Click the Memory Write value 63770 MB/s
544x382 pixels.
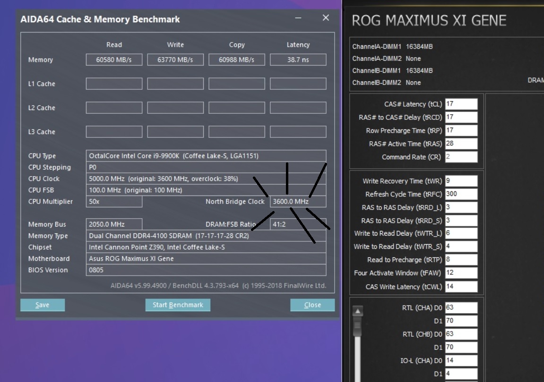click(175, 59)
